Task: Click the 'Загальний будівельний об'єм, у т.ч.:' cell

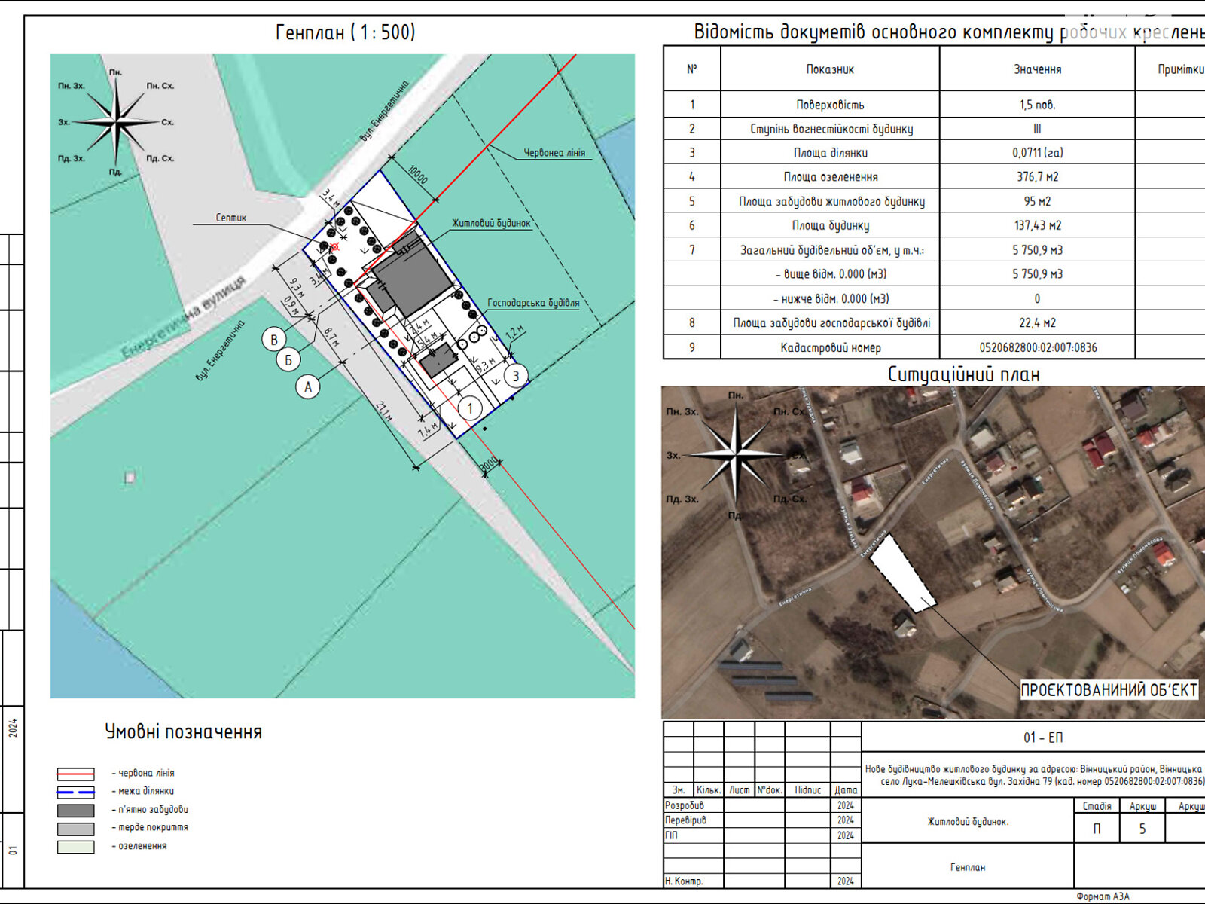Action: (x=831, y=250)
